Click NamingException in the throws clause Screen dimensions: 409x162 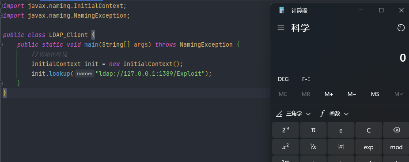[x=206, y=45]
